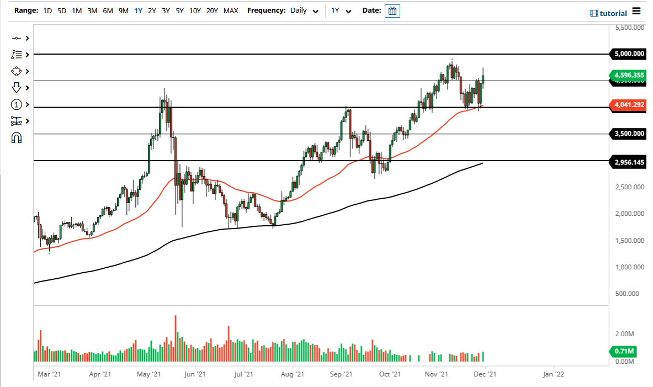Select the 1Y range tab
The width and height of the screenshot is (653, 387).
click(138, 10)
